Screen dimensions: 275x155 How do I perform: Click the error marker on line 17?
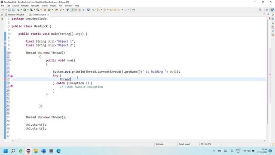pyautogui.click(x=5, y=79)
